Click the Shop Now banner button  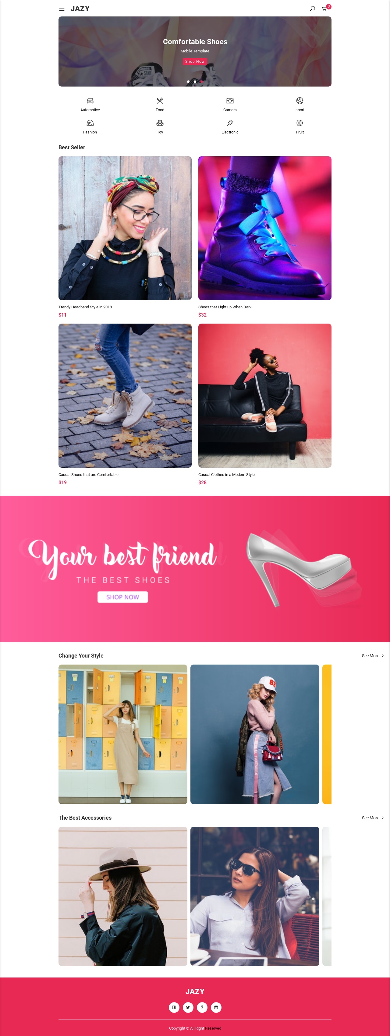[195, 62]
